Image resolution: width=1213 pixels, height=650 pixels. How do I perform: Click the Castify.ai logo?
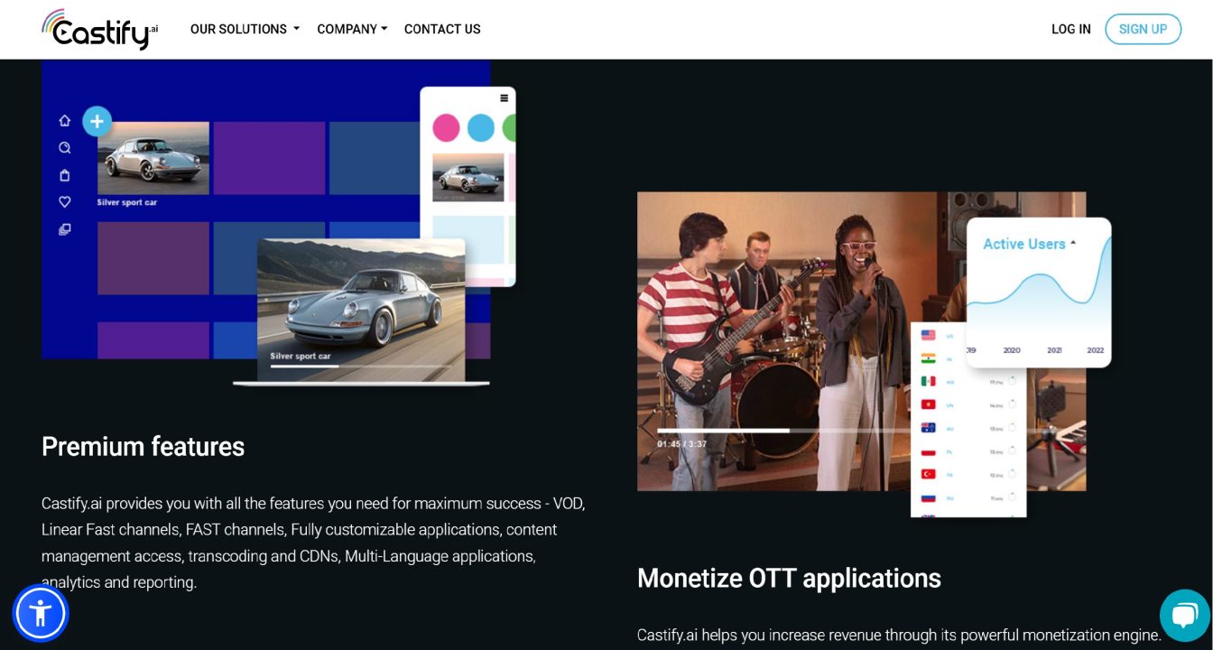[x=99, y=29]
